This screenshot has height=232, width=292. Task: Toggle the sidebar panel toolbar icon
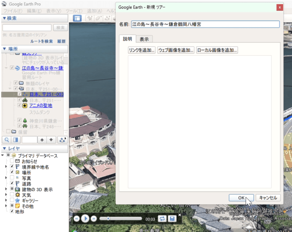[x=77, y=18]
